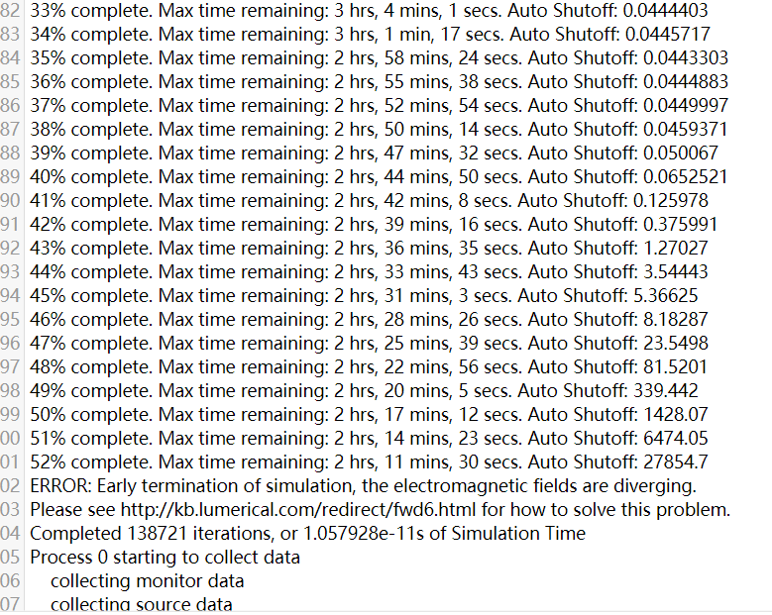Image resolution: width=772 pixels, height=615 pixels.
Task: Click the 'collecting source data' line
Action: 142,604
